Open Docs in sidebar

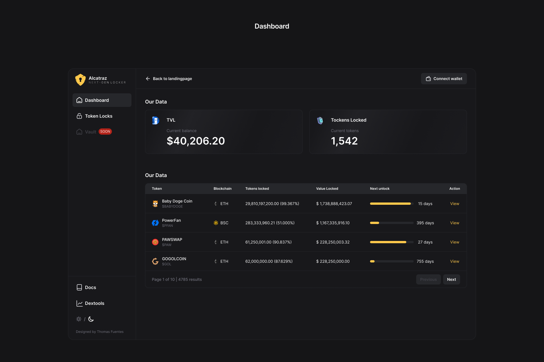coord(102,287)
